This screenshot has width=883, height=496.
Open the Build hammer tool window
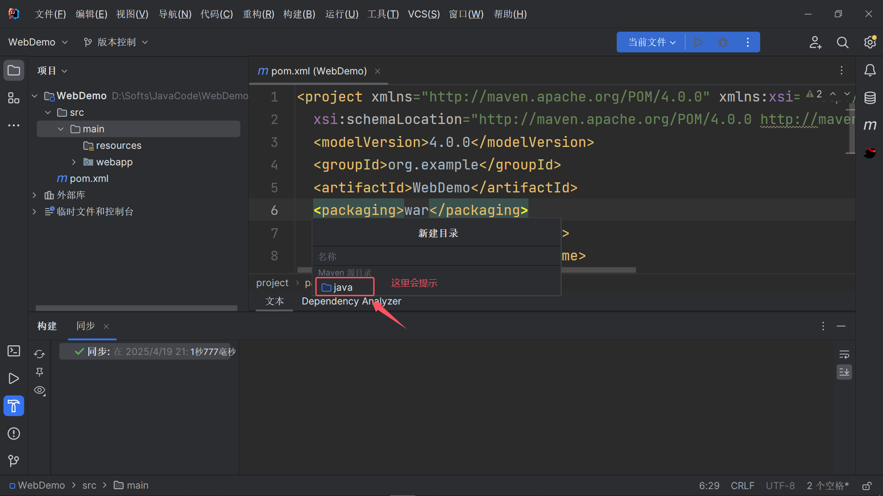14,406
